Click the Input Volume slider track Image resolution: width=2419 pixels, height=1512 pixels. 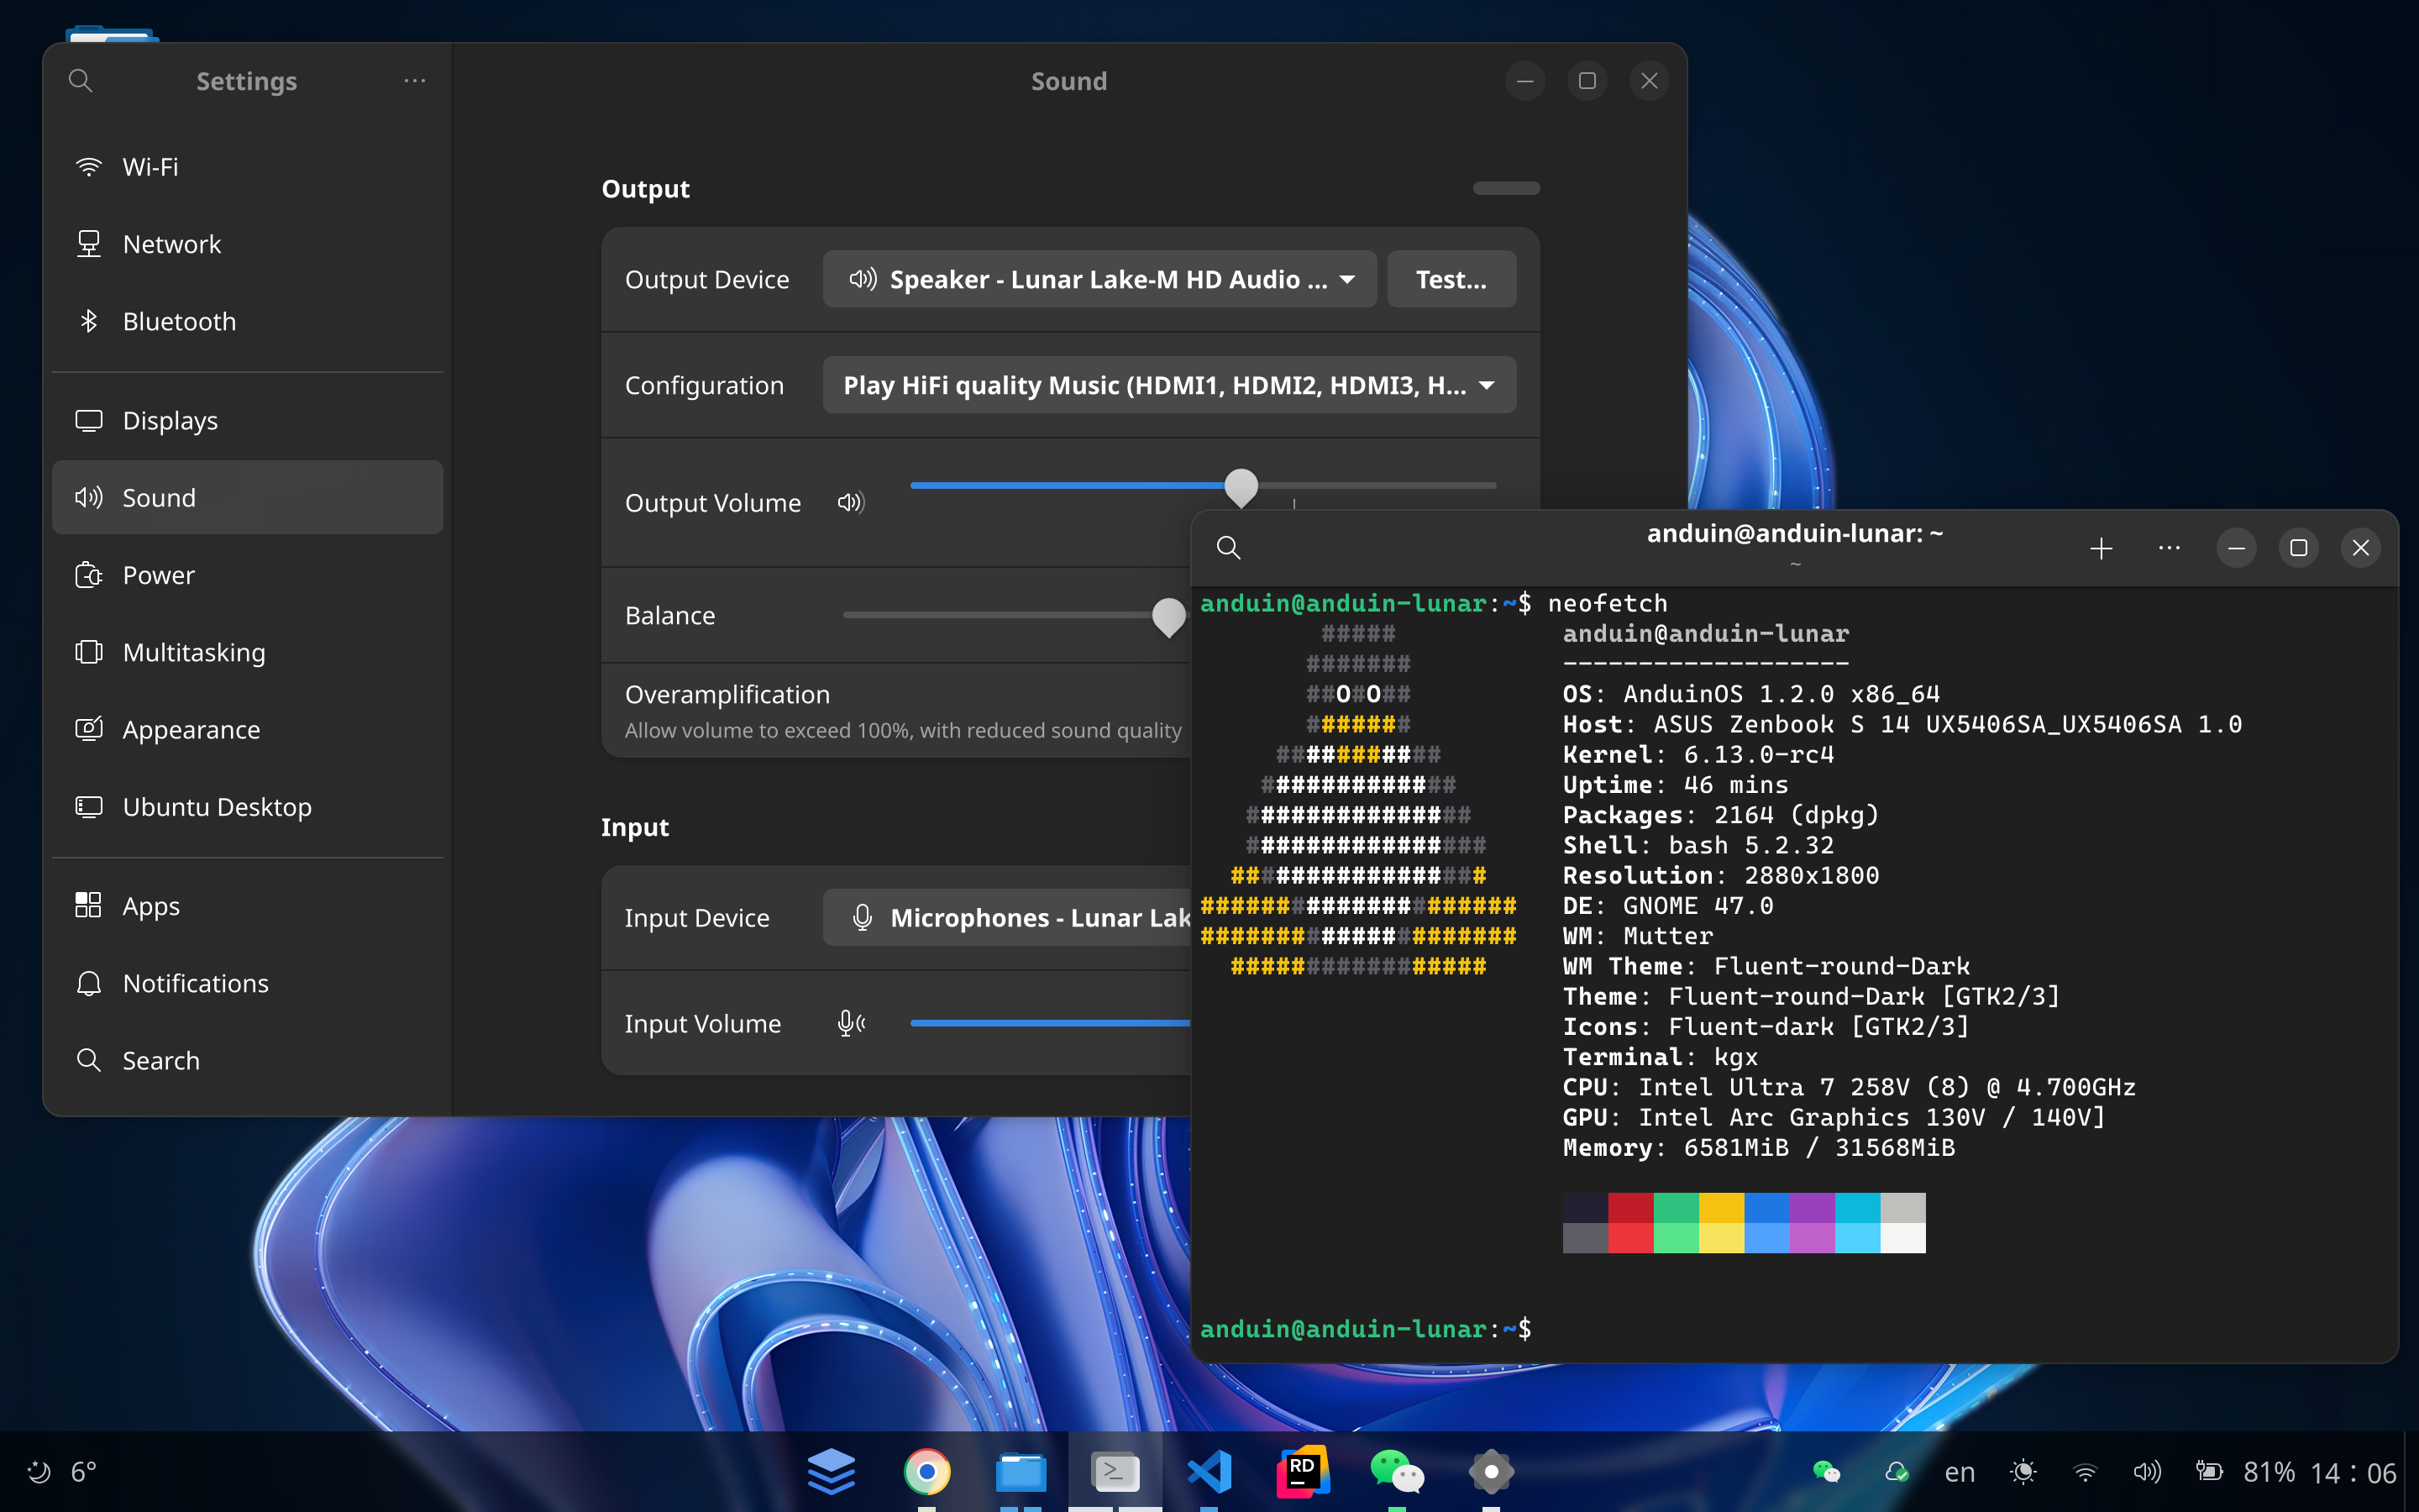tap(1050, 1023)
